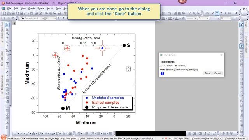This screenshot has height=140, width=249.
Task: Select the Line drawing tool
Action: 7,76
